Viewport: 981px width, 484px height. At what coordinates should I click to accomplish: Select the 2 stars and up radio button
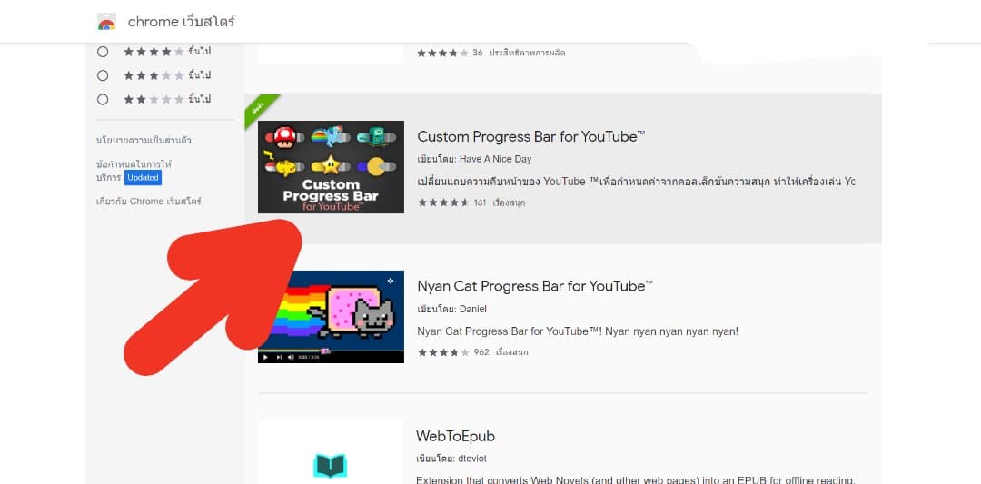103,99
